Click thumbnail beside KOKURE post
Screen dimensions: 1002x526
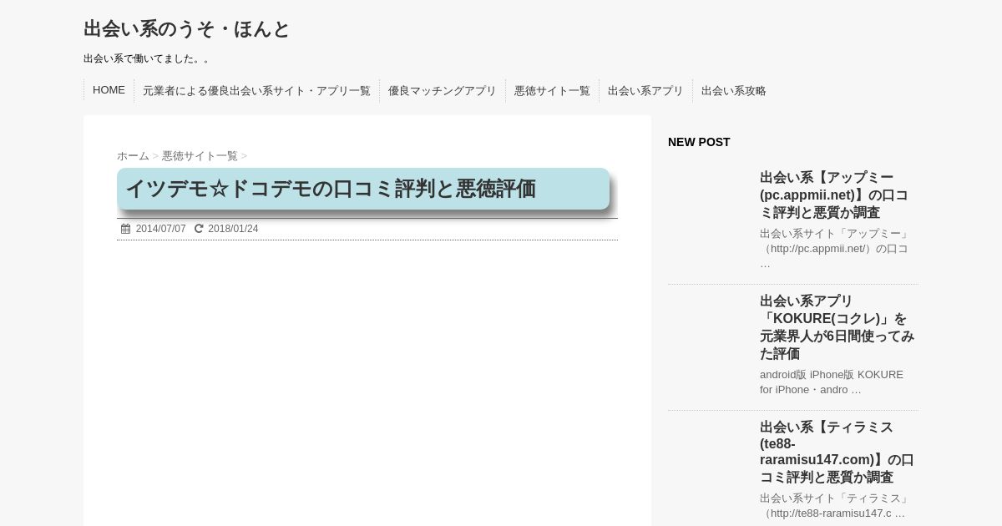[x=710, y=334]
